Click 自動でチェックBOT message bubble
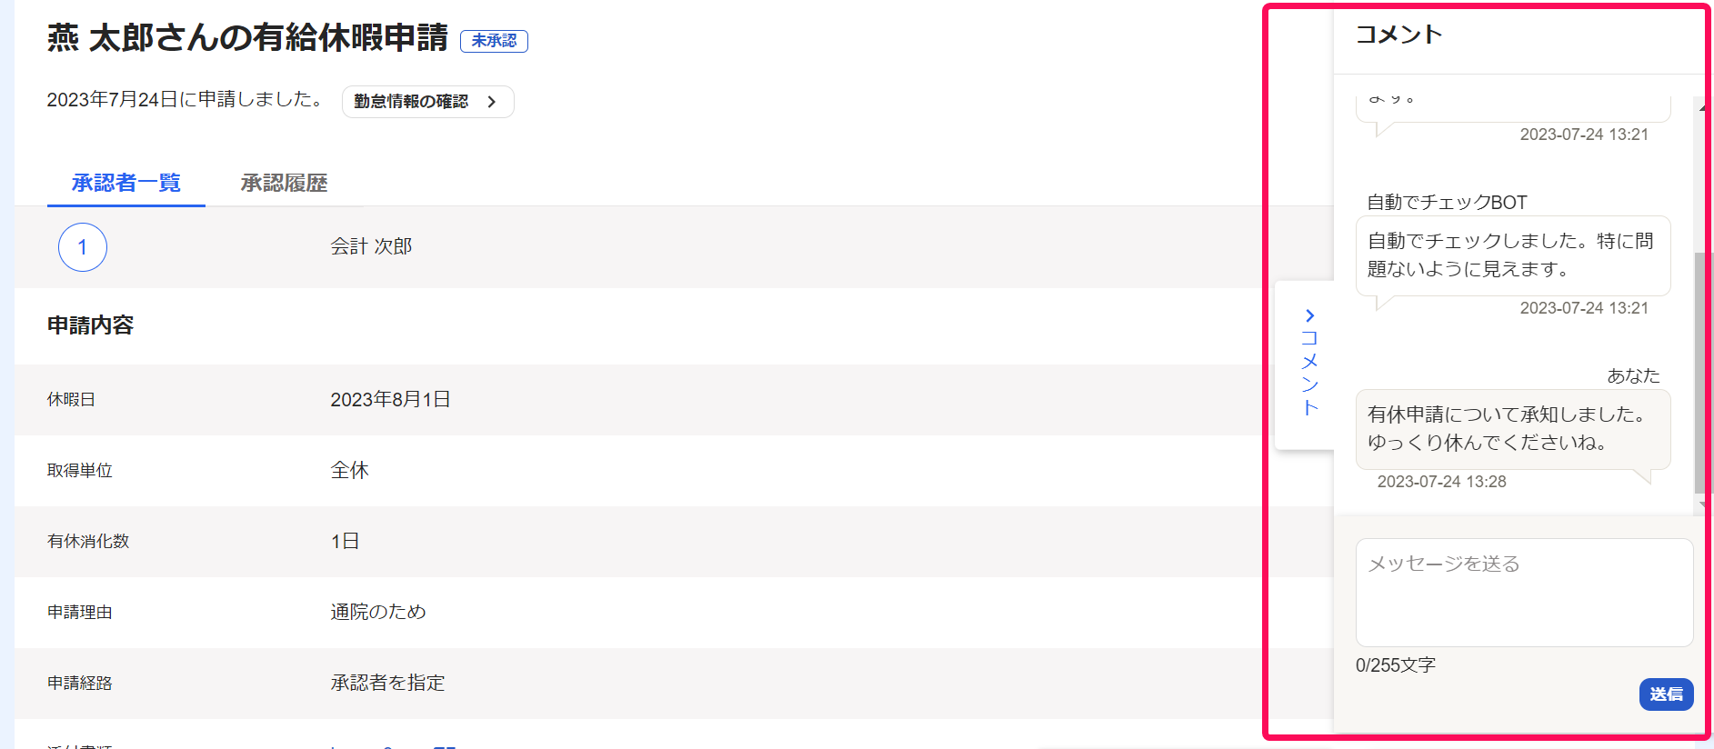This screenshot has height=749, width=1714. pos(1513,255)
